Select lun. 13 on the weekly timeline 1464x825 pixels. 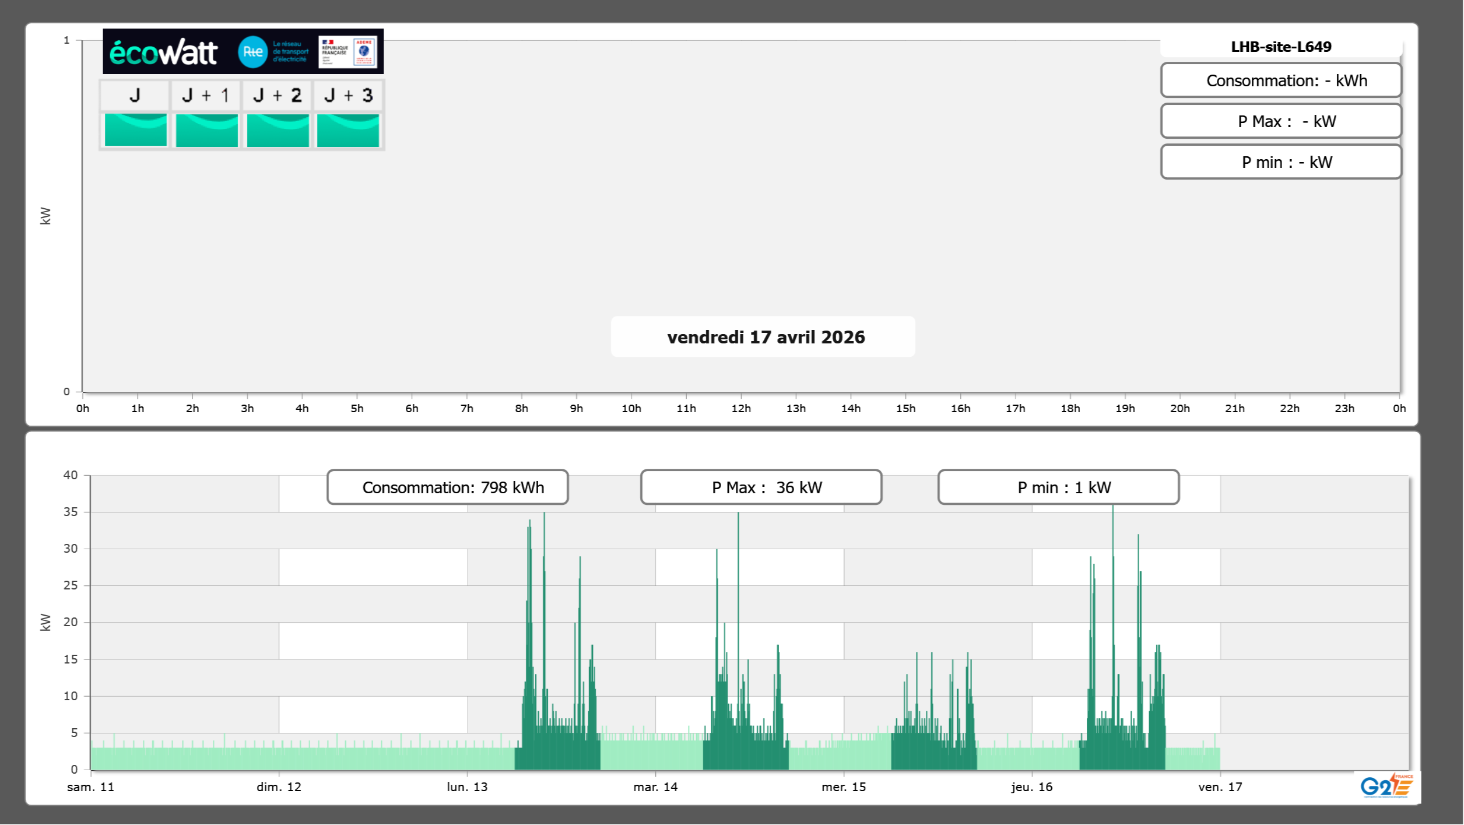(x=467, y=787)
